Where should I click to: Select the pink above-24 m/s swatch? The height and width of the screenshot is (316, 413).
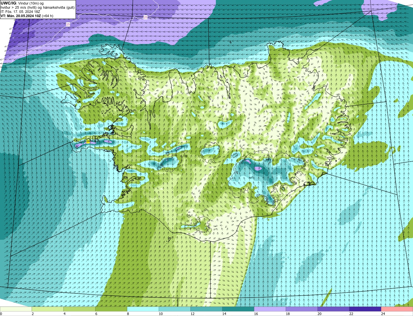397,309
